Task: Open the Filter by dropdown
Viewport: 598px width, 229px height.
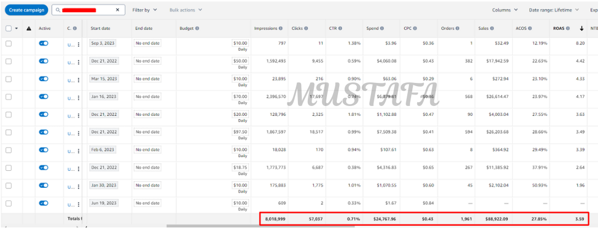Action: pos(145,10)
